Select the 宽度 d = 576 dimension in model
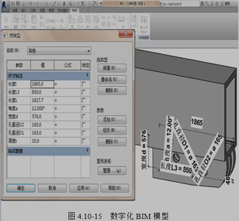239x221 pixels. 144,149
